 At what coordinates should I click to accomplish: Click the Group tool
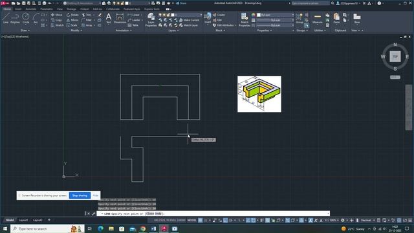pyautogui.click(x=300, y=19)
